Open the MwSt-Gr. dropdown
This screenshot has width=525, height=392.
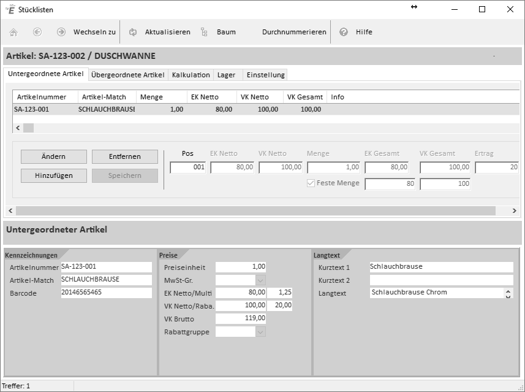coord(260,280)
